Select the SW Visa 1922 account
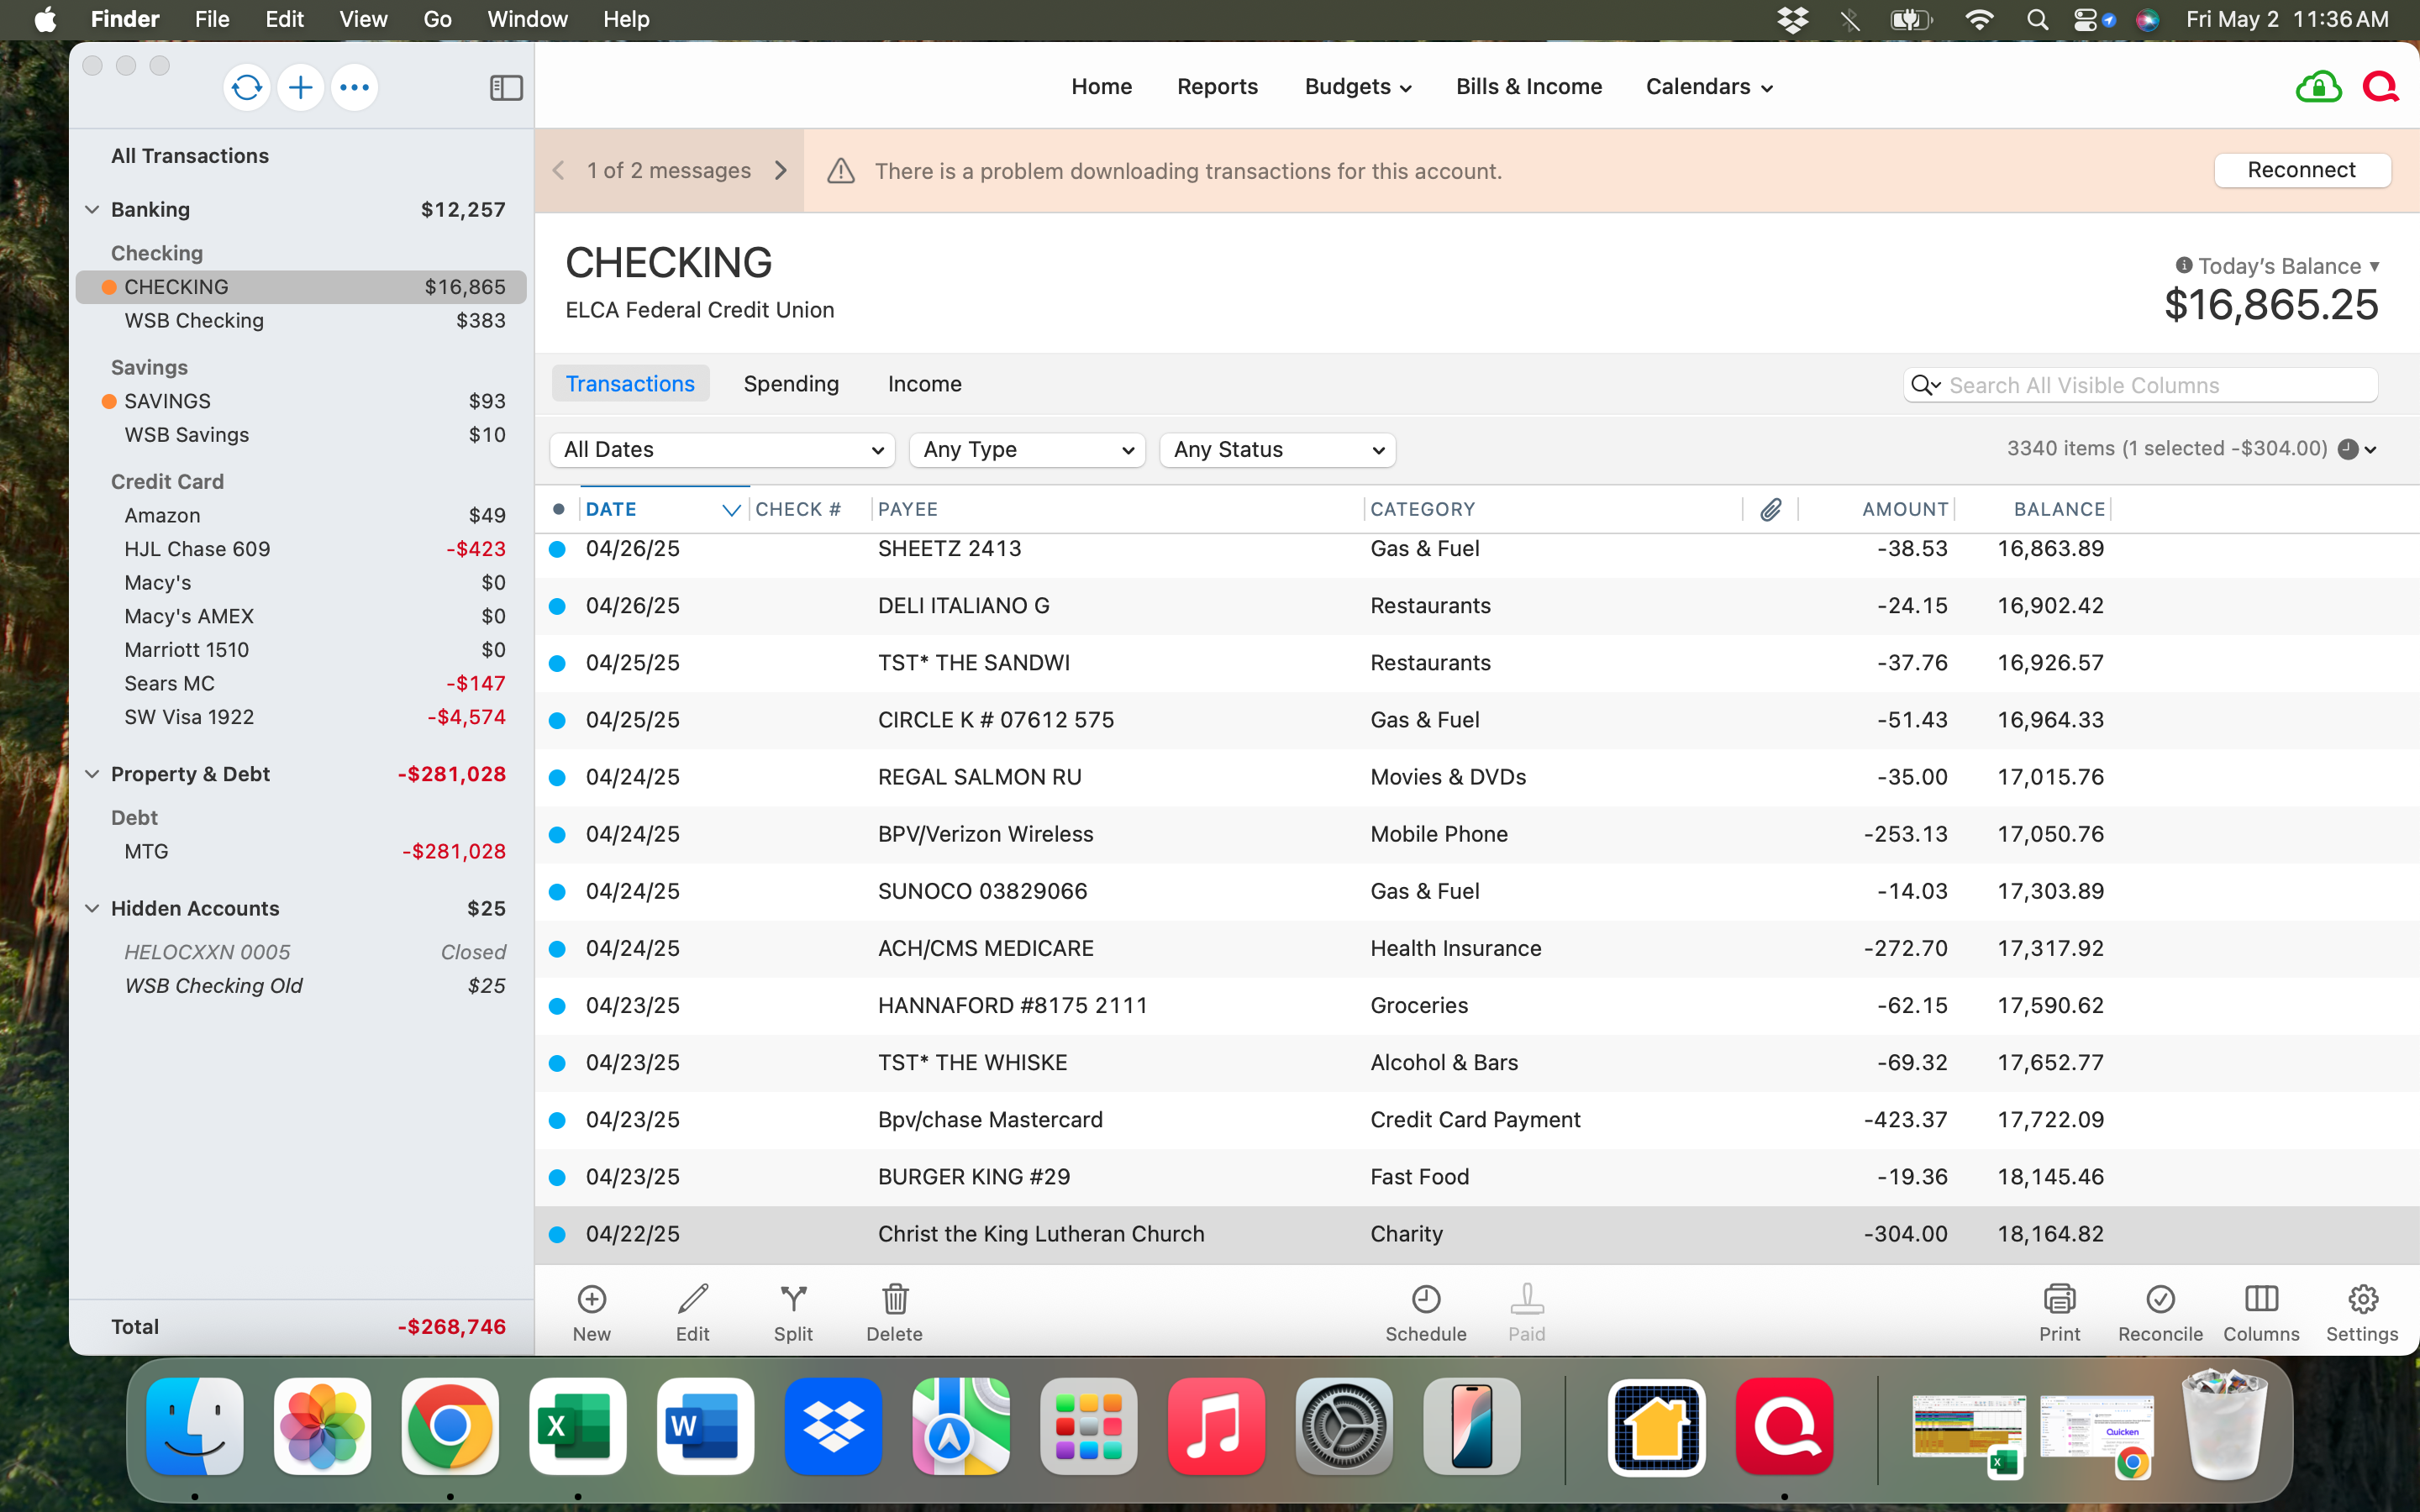 (x=301, y=717)
